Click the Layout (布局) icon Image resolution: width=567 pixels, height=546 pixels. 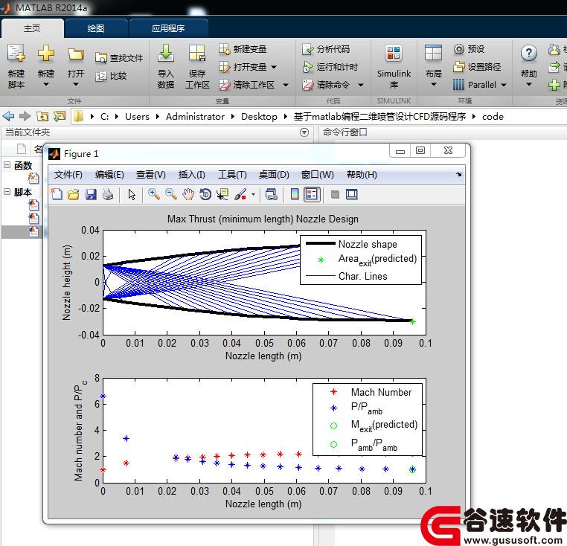tap(433, 53)
